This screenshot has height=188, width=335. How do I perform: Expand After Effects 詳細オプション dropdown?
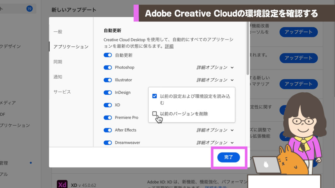coord(215,130)
